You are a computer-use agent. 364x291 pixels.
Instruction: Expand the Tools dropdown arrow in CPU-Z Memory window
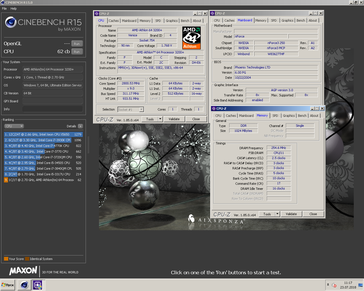[x=278, y=214]
